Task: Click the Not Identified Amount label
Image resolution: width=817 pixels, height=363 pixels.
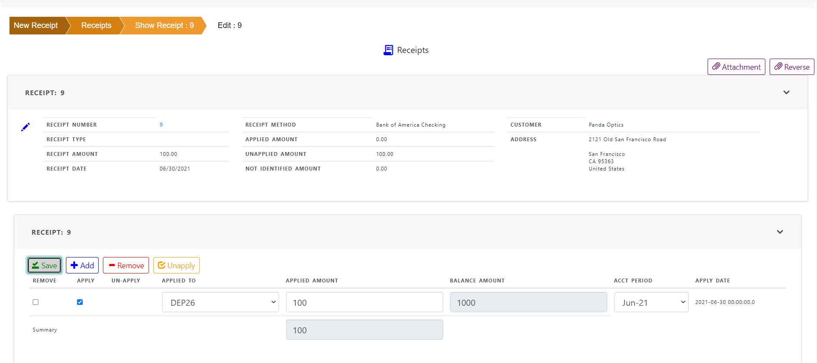Action: coord(283,169)
